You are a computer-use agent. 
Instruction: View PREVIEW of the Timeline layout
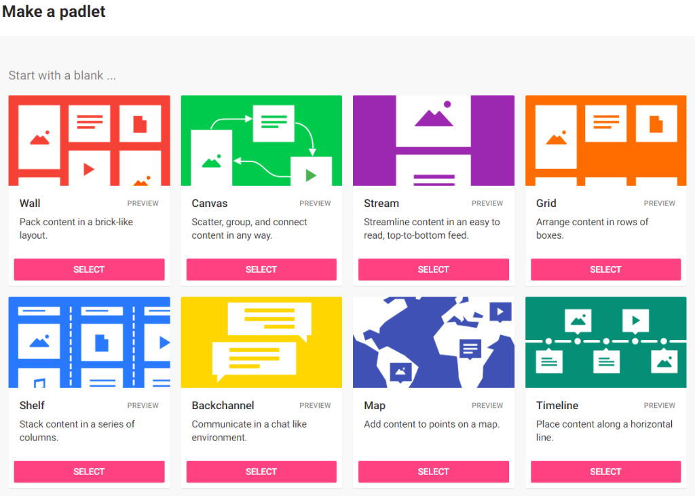pyautogui.click(x=660, y=406)
